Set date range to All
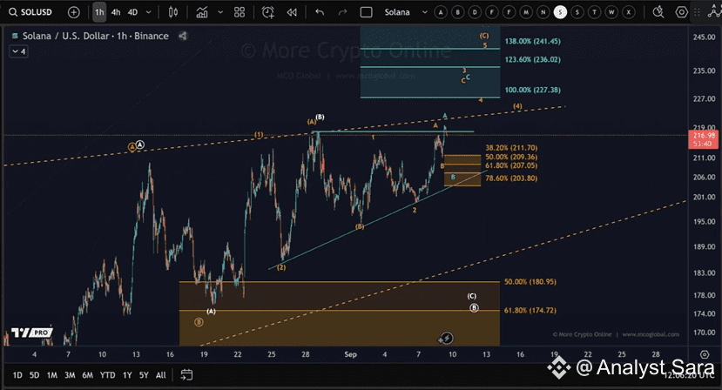 click(161, 375)
